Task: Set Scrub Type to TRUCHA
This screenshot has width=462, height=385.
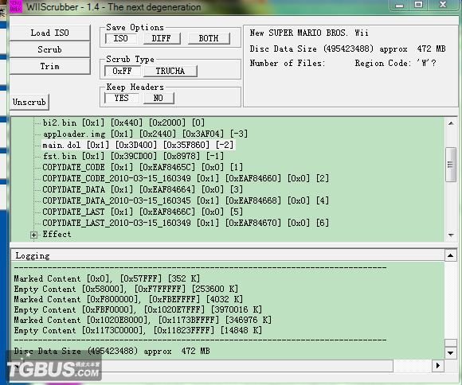Action: 170,71
